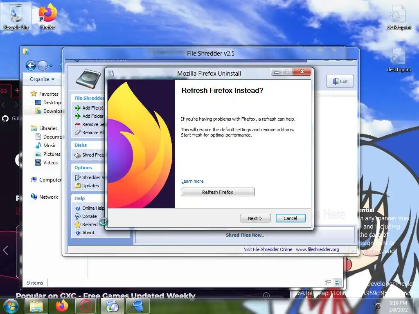The height and width of the screenshot is (314, 419).
Task: Click the Explorer forward arrow button
Action: (43, 65)
